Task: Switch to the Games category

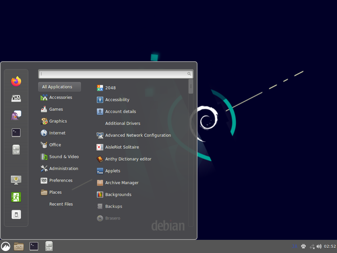Action: [56, 109]
